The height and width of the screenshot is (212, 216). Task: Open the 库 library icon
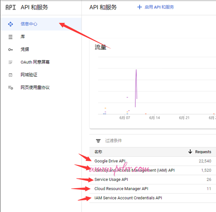coord(11,37)
